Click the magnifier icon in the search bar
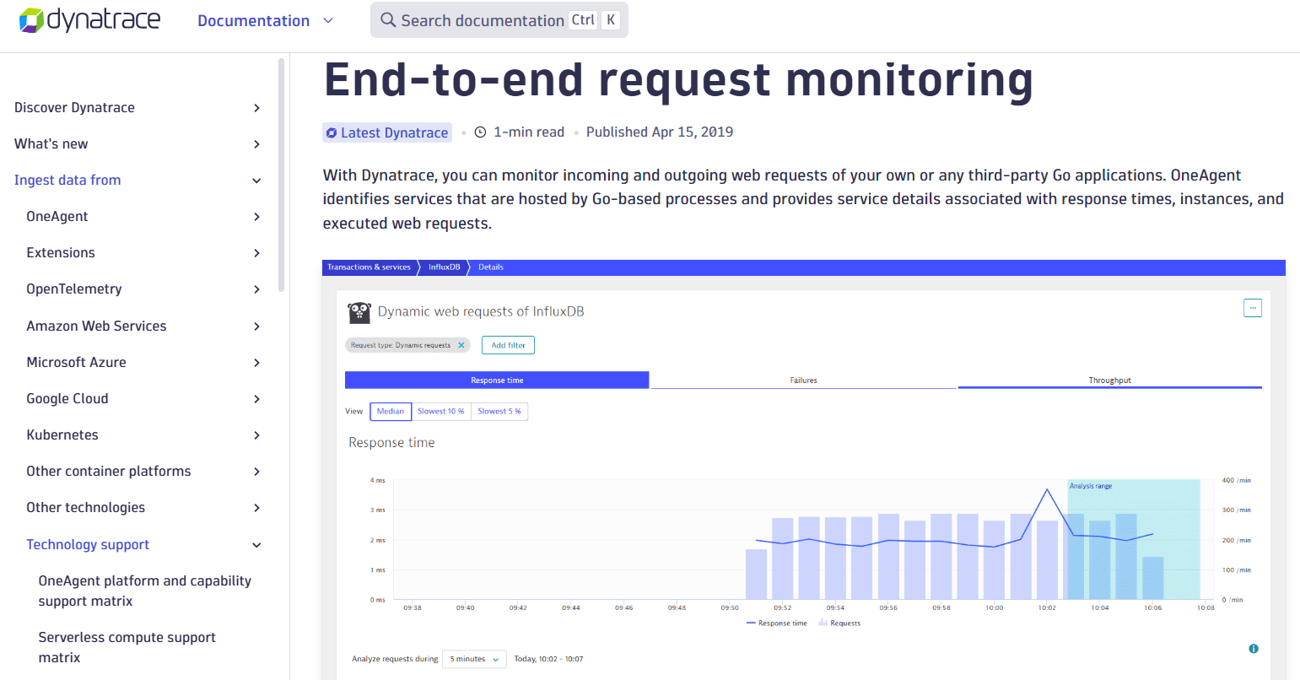Image resolution: width=1300 pixels, height=680 pixels. (388, 19)
